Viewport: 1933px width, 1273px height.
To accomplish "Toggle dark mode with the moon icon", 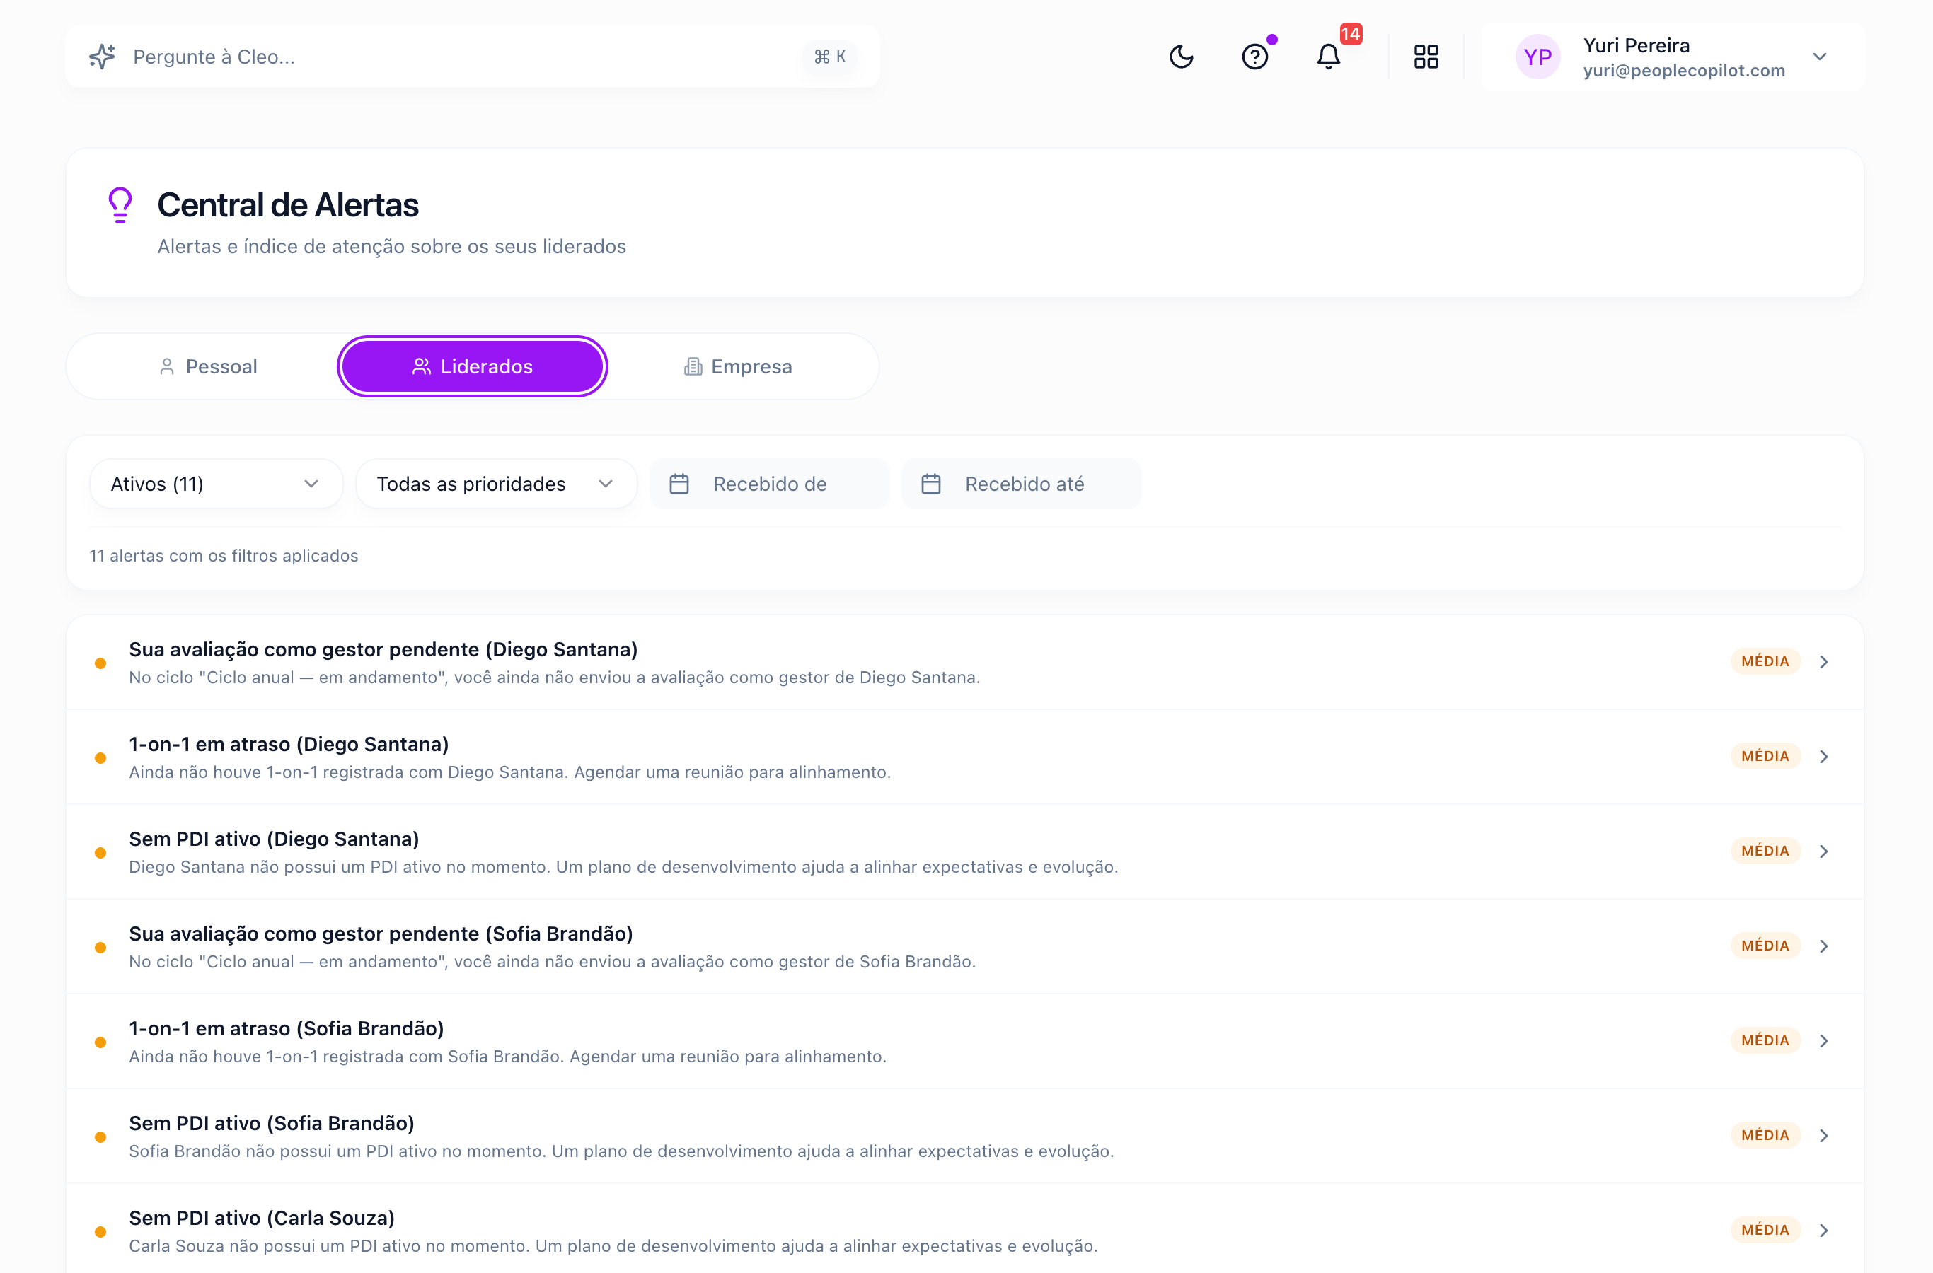I will tap(1181, 57).
